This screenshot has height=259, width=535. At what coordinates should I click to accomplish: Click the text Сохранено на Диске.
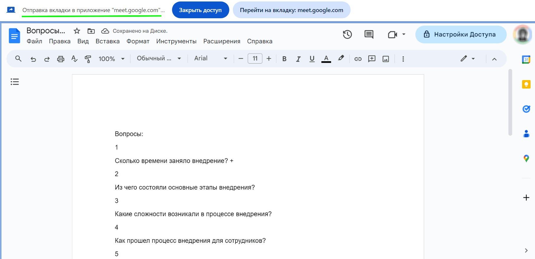tap(140, 31)
